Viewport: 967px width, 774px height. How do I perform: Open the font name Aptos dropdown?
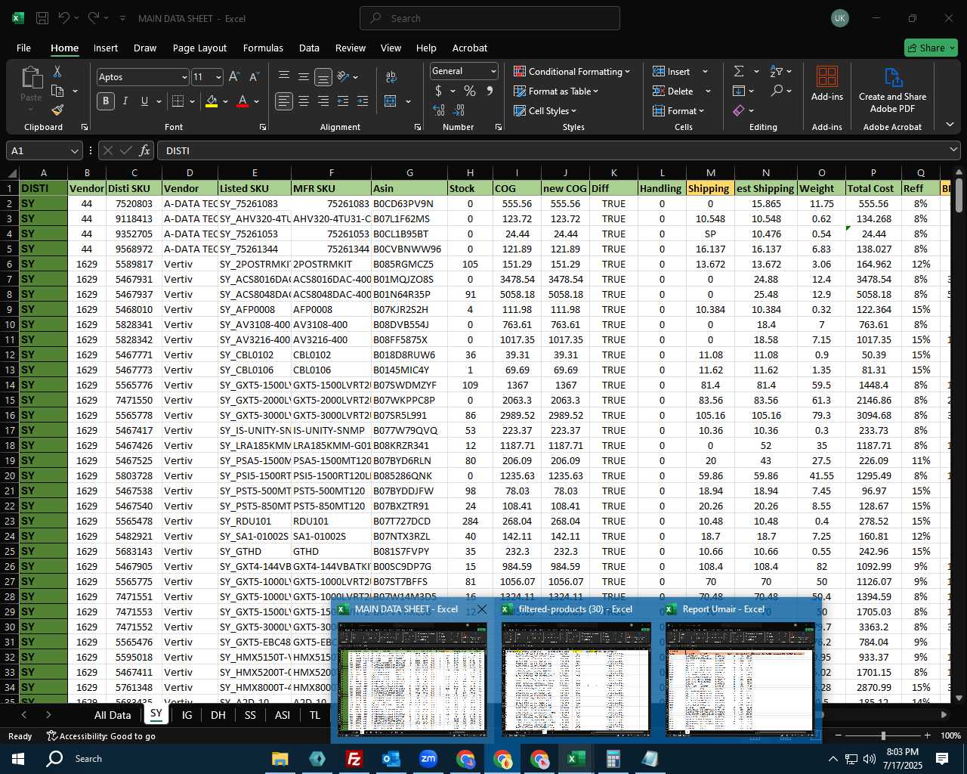point(184,77)
